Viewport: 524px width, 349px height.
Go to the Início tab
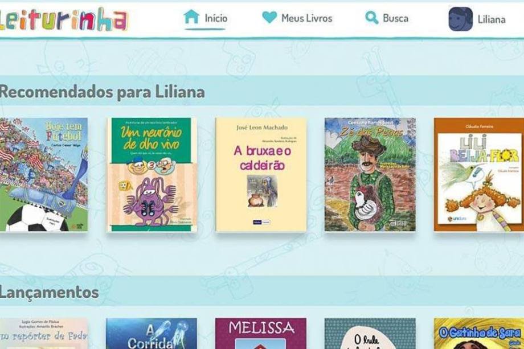point(216,18)
